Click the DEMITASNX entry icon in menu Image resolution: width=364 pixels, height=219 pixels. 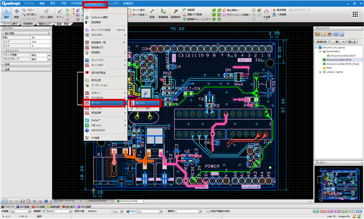(87, 130)
